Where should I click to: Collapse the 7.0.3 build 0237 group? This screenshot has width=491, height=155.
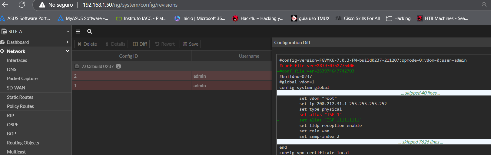pos(77,66)
